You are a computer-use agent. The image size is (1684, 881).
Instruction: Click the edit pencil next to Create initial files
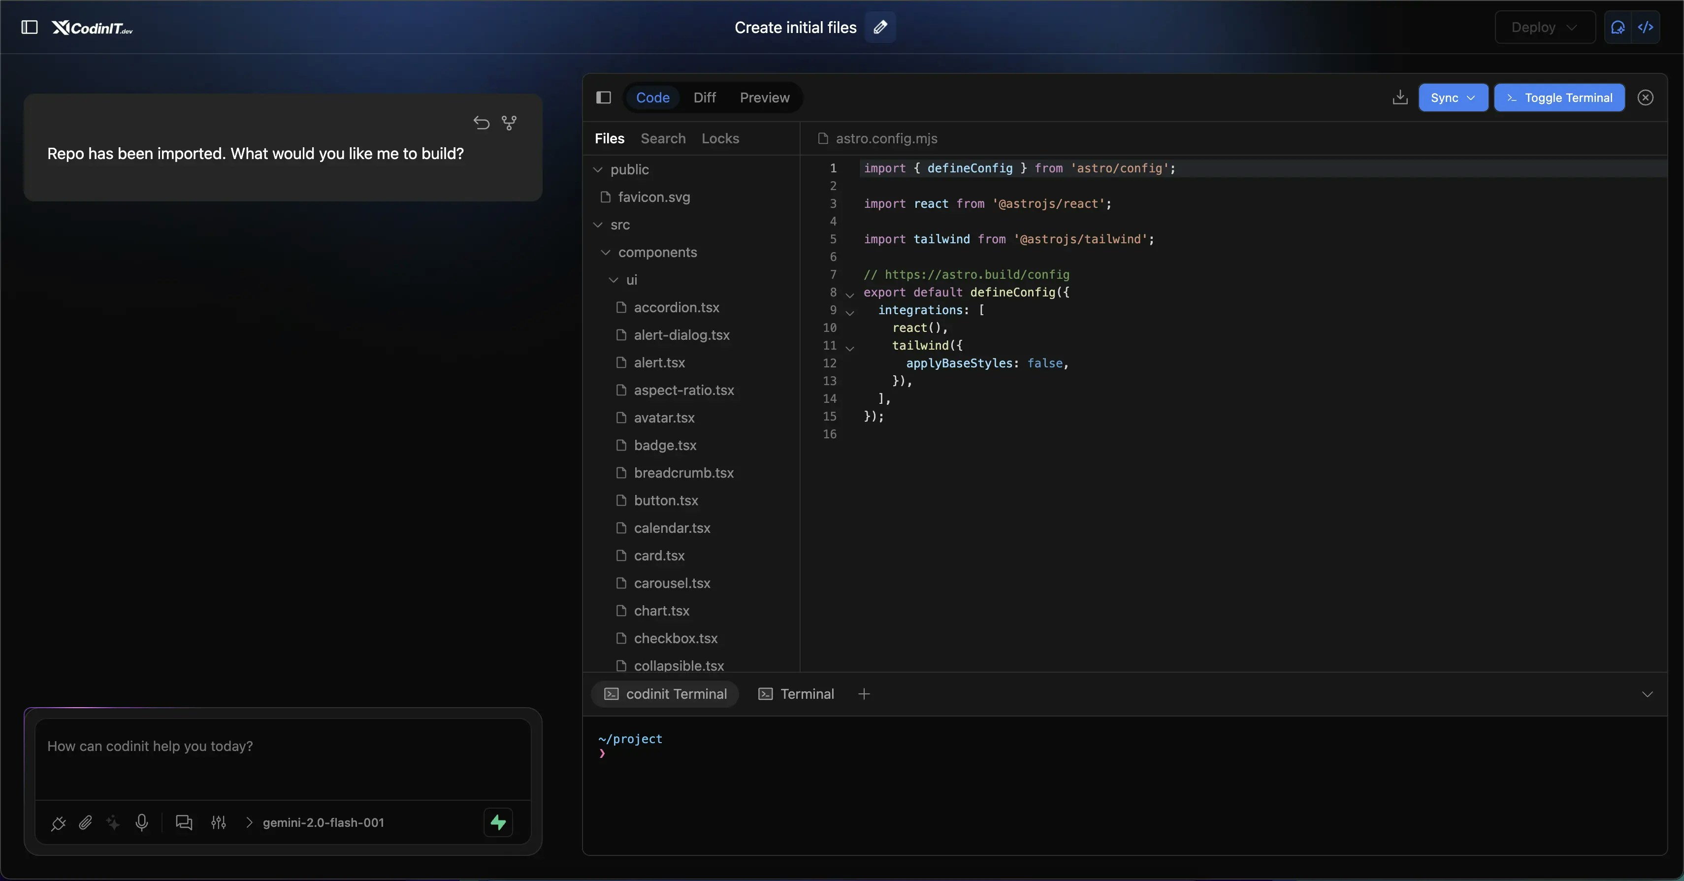[880, 28]
